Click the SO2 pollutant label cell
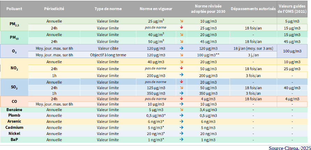Image resolution: width=311 pixels, height=150 pixels. point(14,87)
